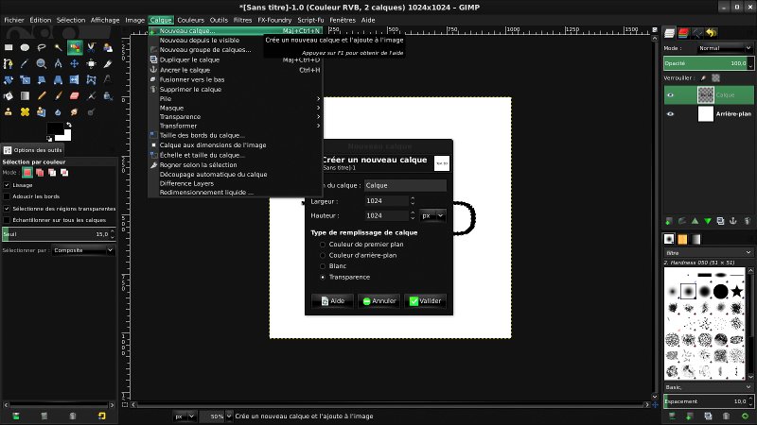Open px unit dropdown in dialog
The width and height of the screenshot is (757, 425).
(432, 216)
